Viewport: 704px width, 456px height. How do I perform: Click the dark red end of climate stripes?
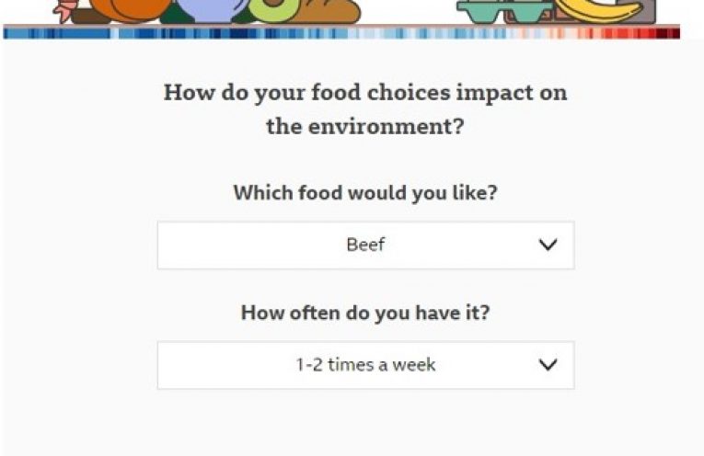668,33
